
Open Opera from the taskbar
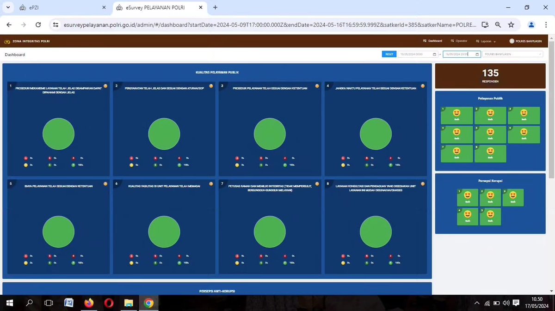[109, 303]
